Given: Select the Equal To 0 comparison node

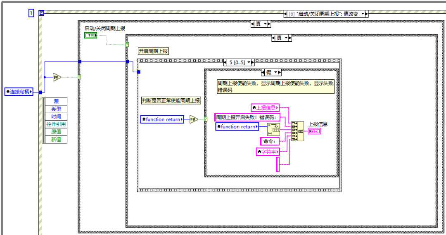Looking at the screenshot, I should tap(194, 119).
